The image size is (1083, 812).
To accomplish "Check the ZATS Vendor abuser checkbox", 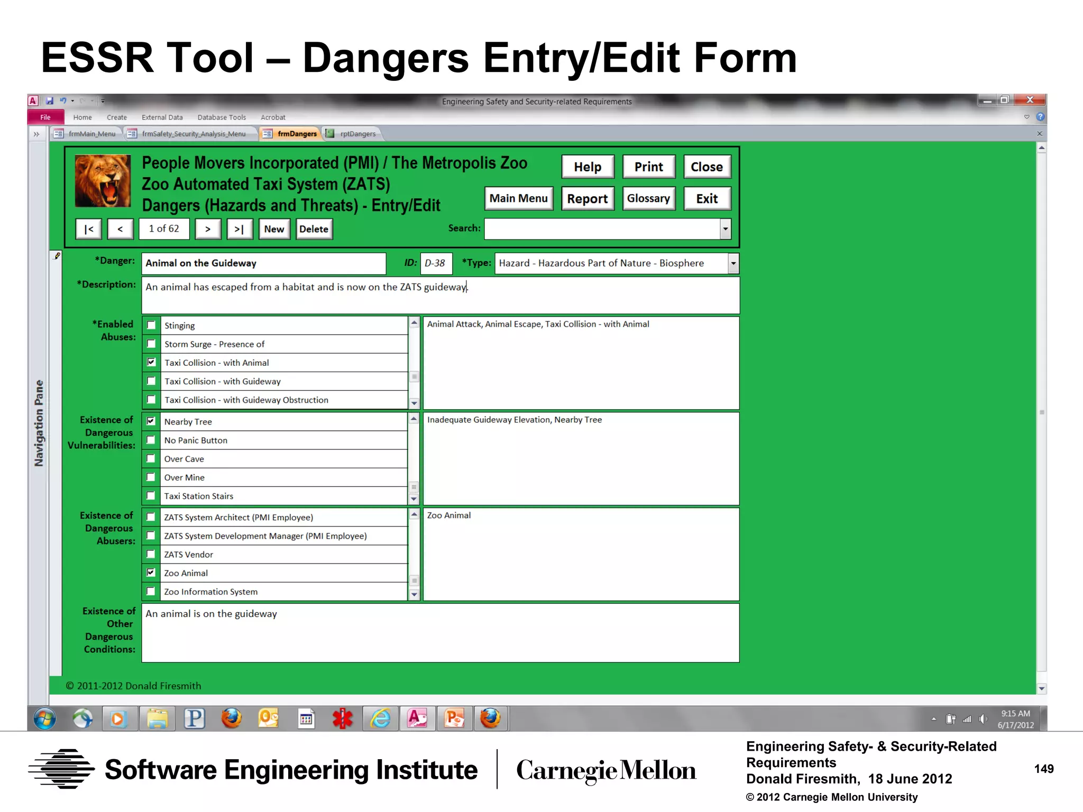I will click(151, 554).
